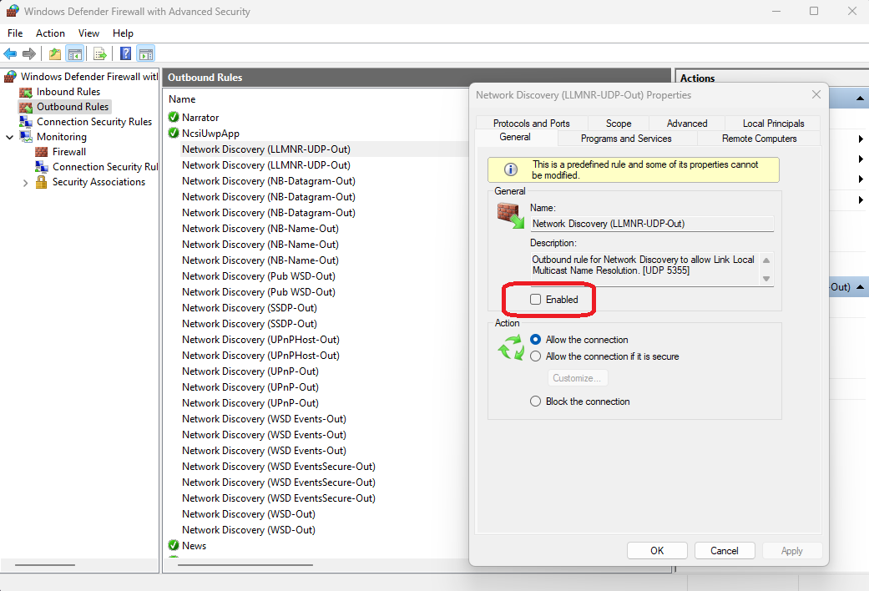Click the info icon in the yellow notice
The image size is (869, 591).
click(x=510, y=169)
